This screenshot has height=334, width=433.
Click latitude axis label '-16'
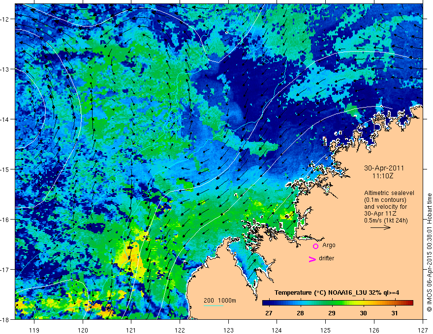click(x=5, y=220)
